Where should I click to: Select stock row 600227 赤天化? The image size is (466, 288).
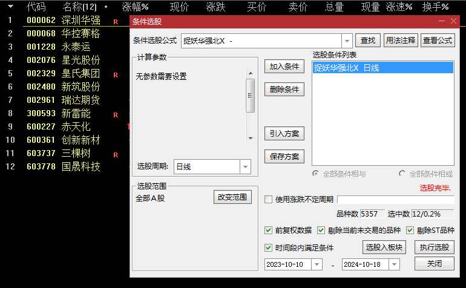(65, 126)
